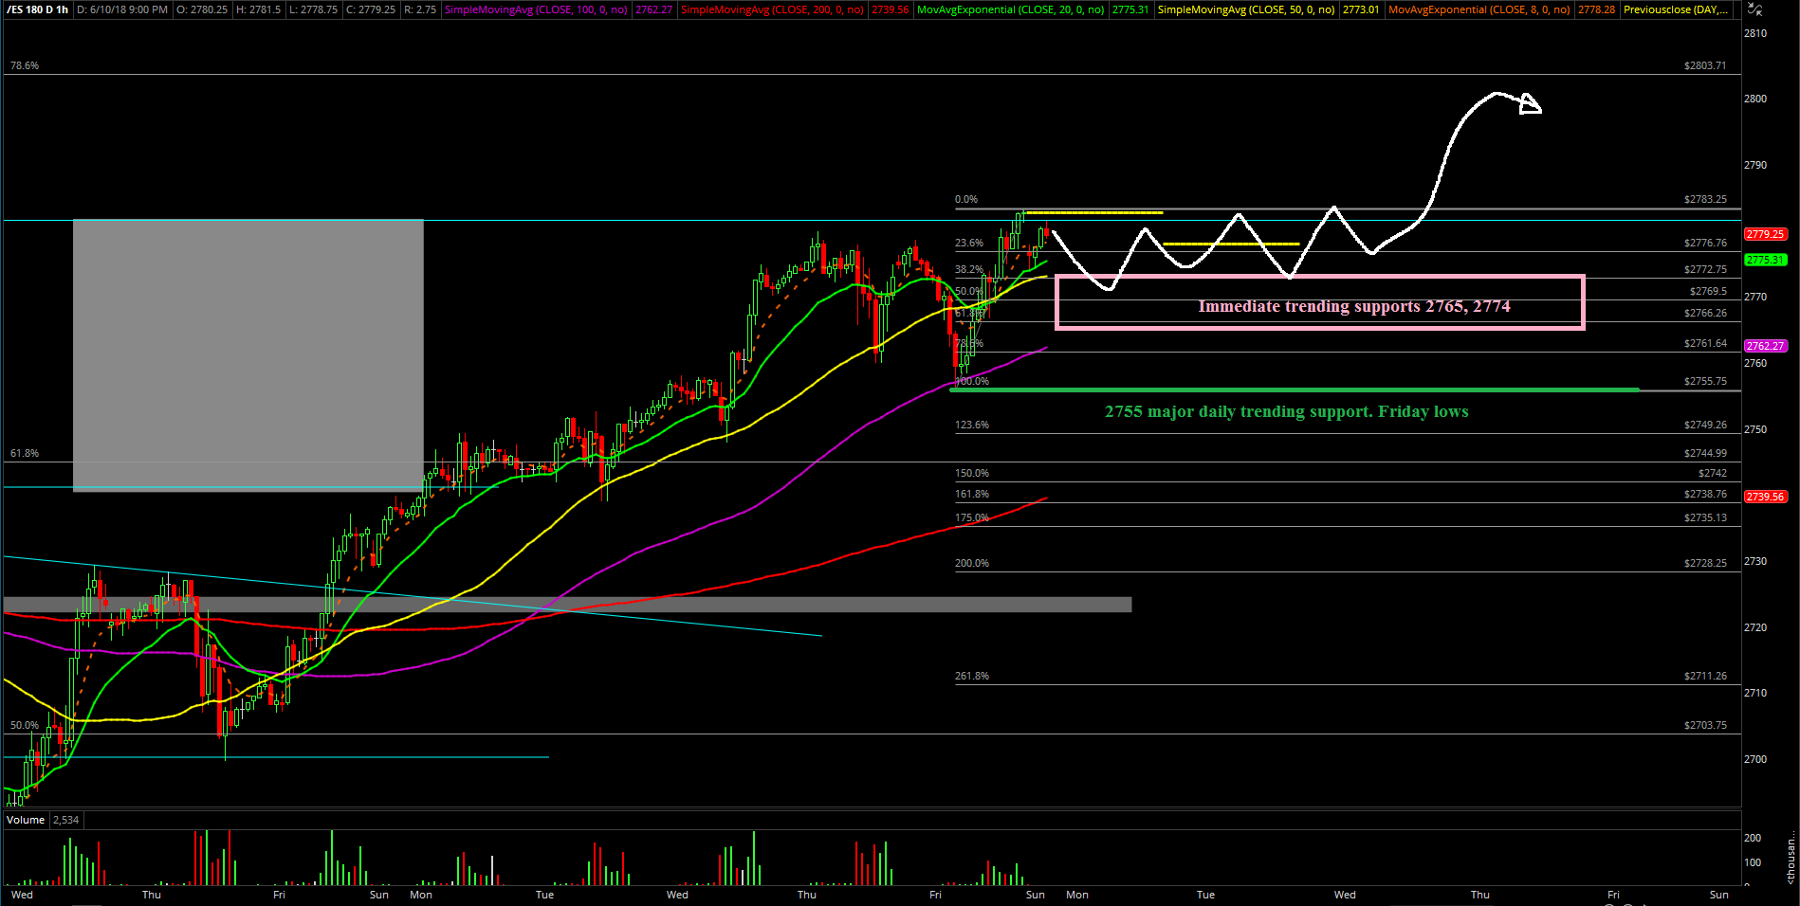Screen dimensions: 1800x906
Task: Click the $2783.25 Fibonacci price label
Action: pyautogui.click(x=1705, y=199)
